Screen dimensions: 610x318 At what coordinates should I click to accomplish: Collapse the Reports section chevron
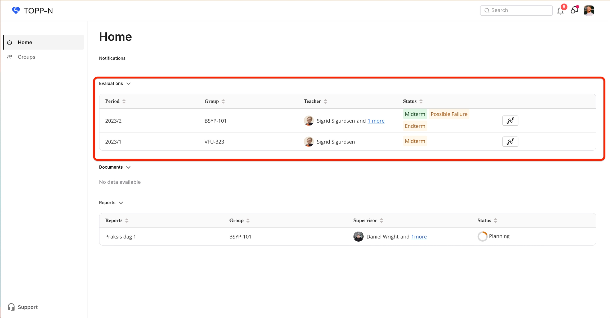click(x=121, y=203)
